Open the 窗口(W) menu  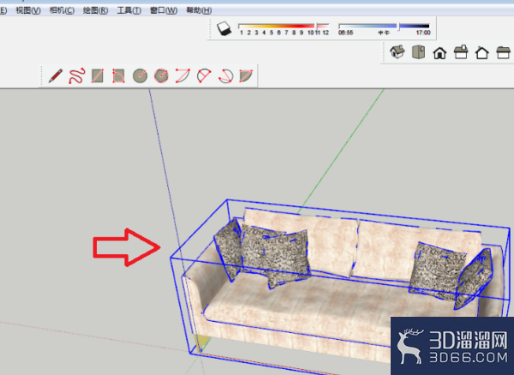(164, 10)
